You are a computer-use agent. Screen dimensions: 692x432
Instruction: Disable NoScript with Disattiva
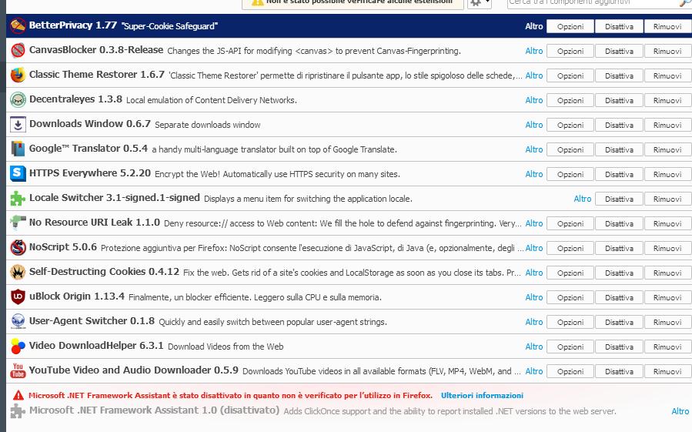(x=619, y=248)
